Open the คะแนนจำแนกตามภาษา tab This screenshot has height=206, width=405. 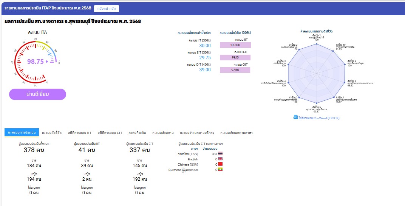237,133
